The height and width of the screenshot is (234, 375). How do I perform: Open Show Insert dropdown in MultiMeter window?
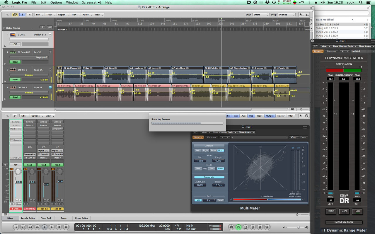[246, 132]
